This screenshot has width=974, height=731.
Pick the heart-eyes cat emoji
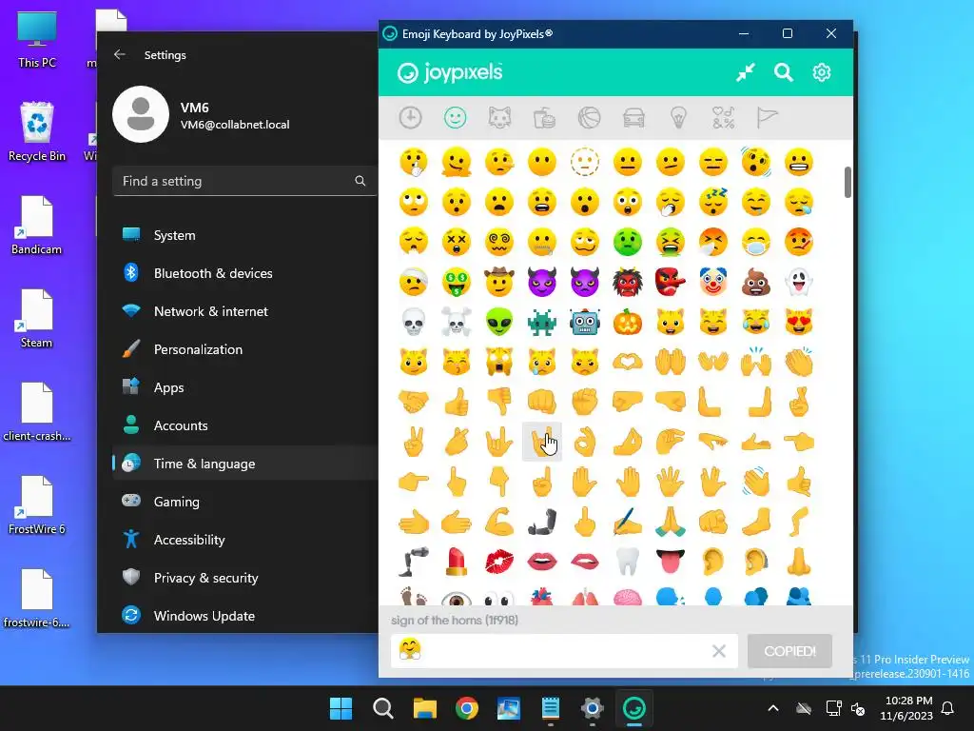(799, 322)
